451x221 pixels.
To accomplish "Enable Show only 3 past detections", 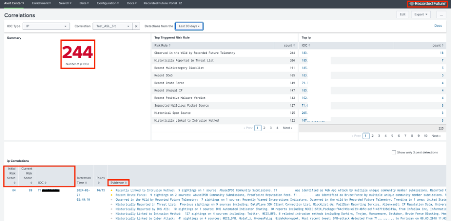I will coord(394,152).
